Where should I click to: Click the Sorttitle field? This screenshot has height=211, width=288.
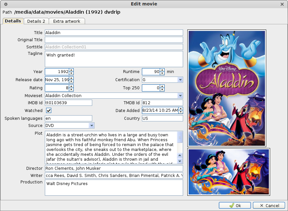(114, 47)
